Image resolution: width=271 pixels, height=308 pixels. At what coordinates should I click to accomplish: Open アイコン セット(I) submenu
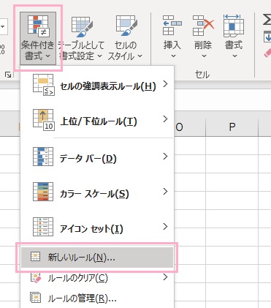[x=97, y=228]
